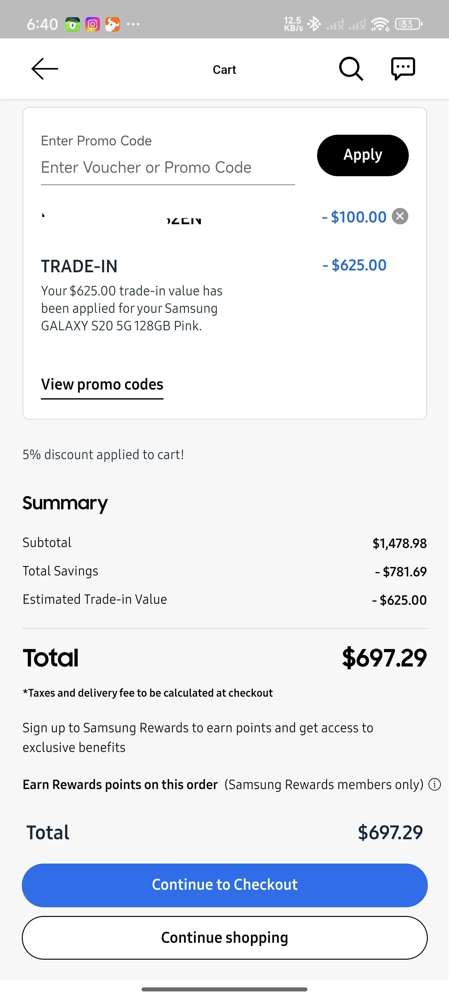Tap the status bar clock showing 6:40
This screenshot has height=998, width=449.
point(42,24)
